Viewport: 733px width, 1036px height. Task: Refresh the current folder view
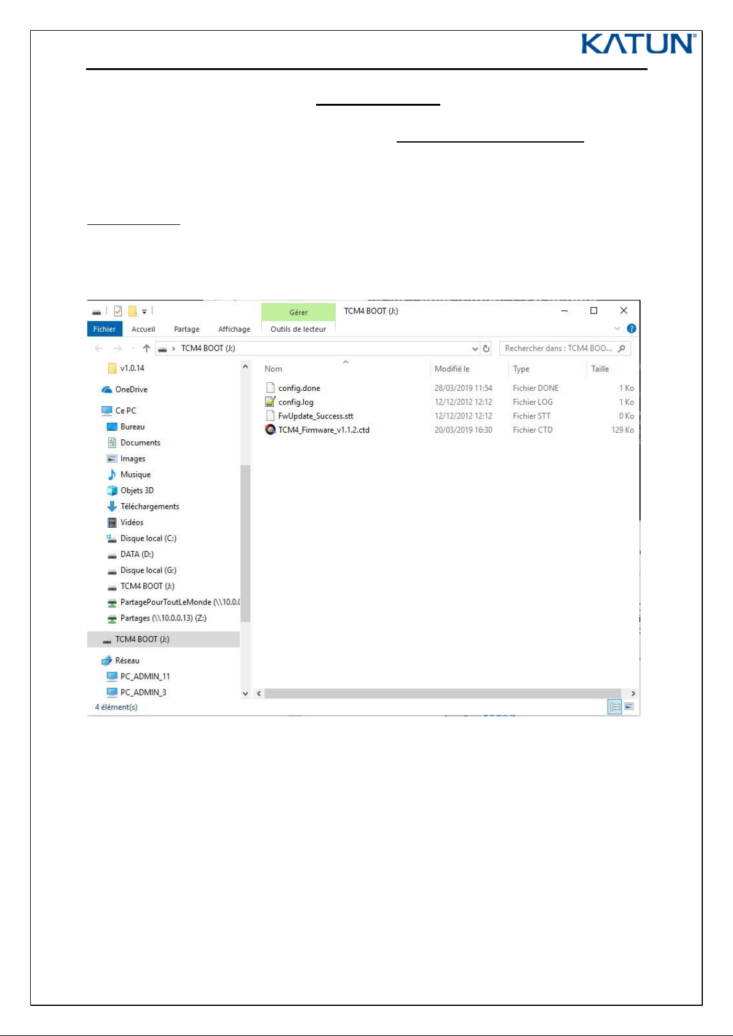pyautogui.click(x=486, y=348)
